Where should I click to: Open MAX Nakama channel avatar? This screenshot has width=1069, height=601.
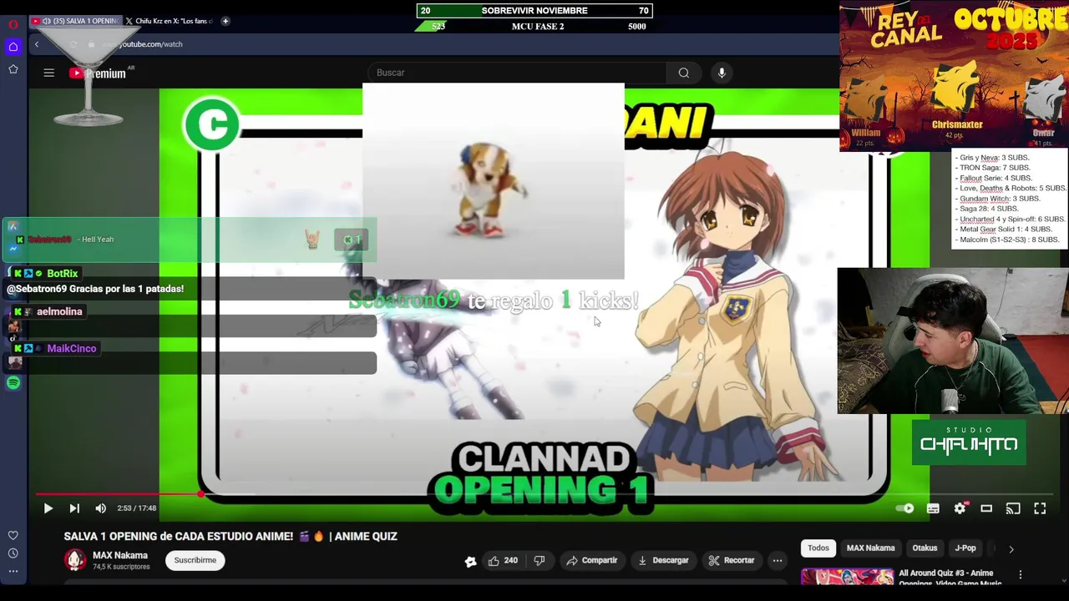(x=75, y=560)
